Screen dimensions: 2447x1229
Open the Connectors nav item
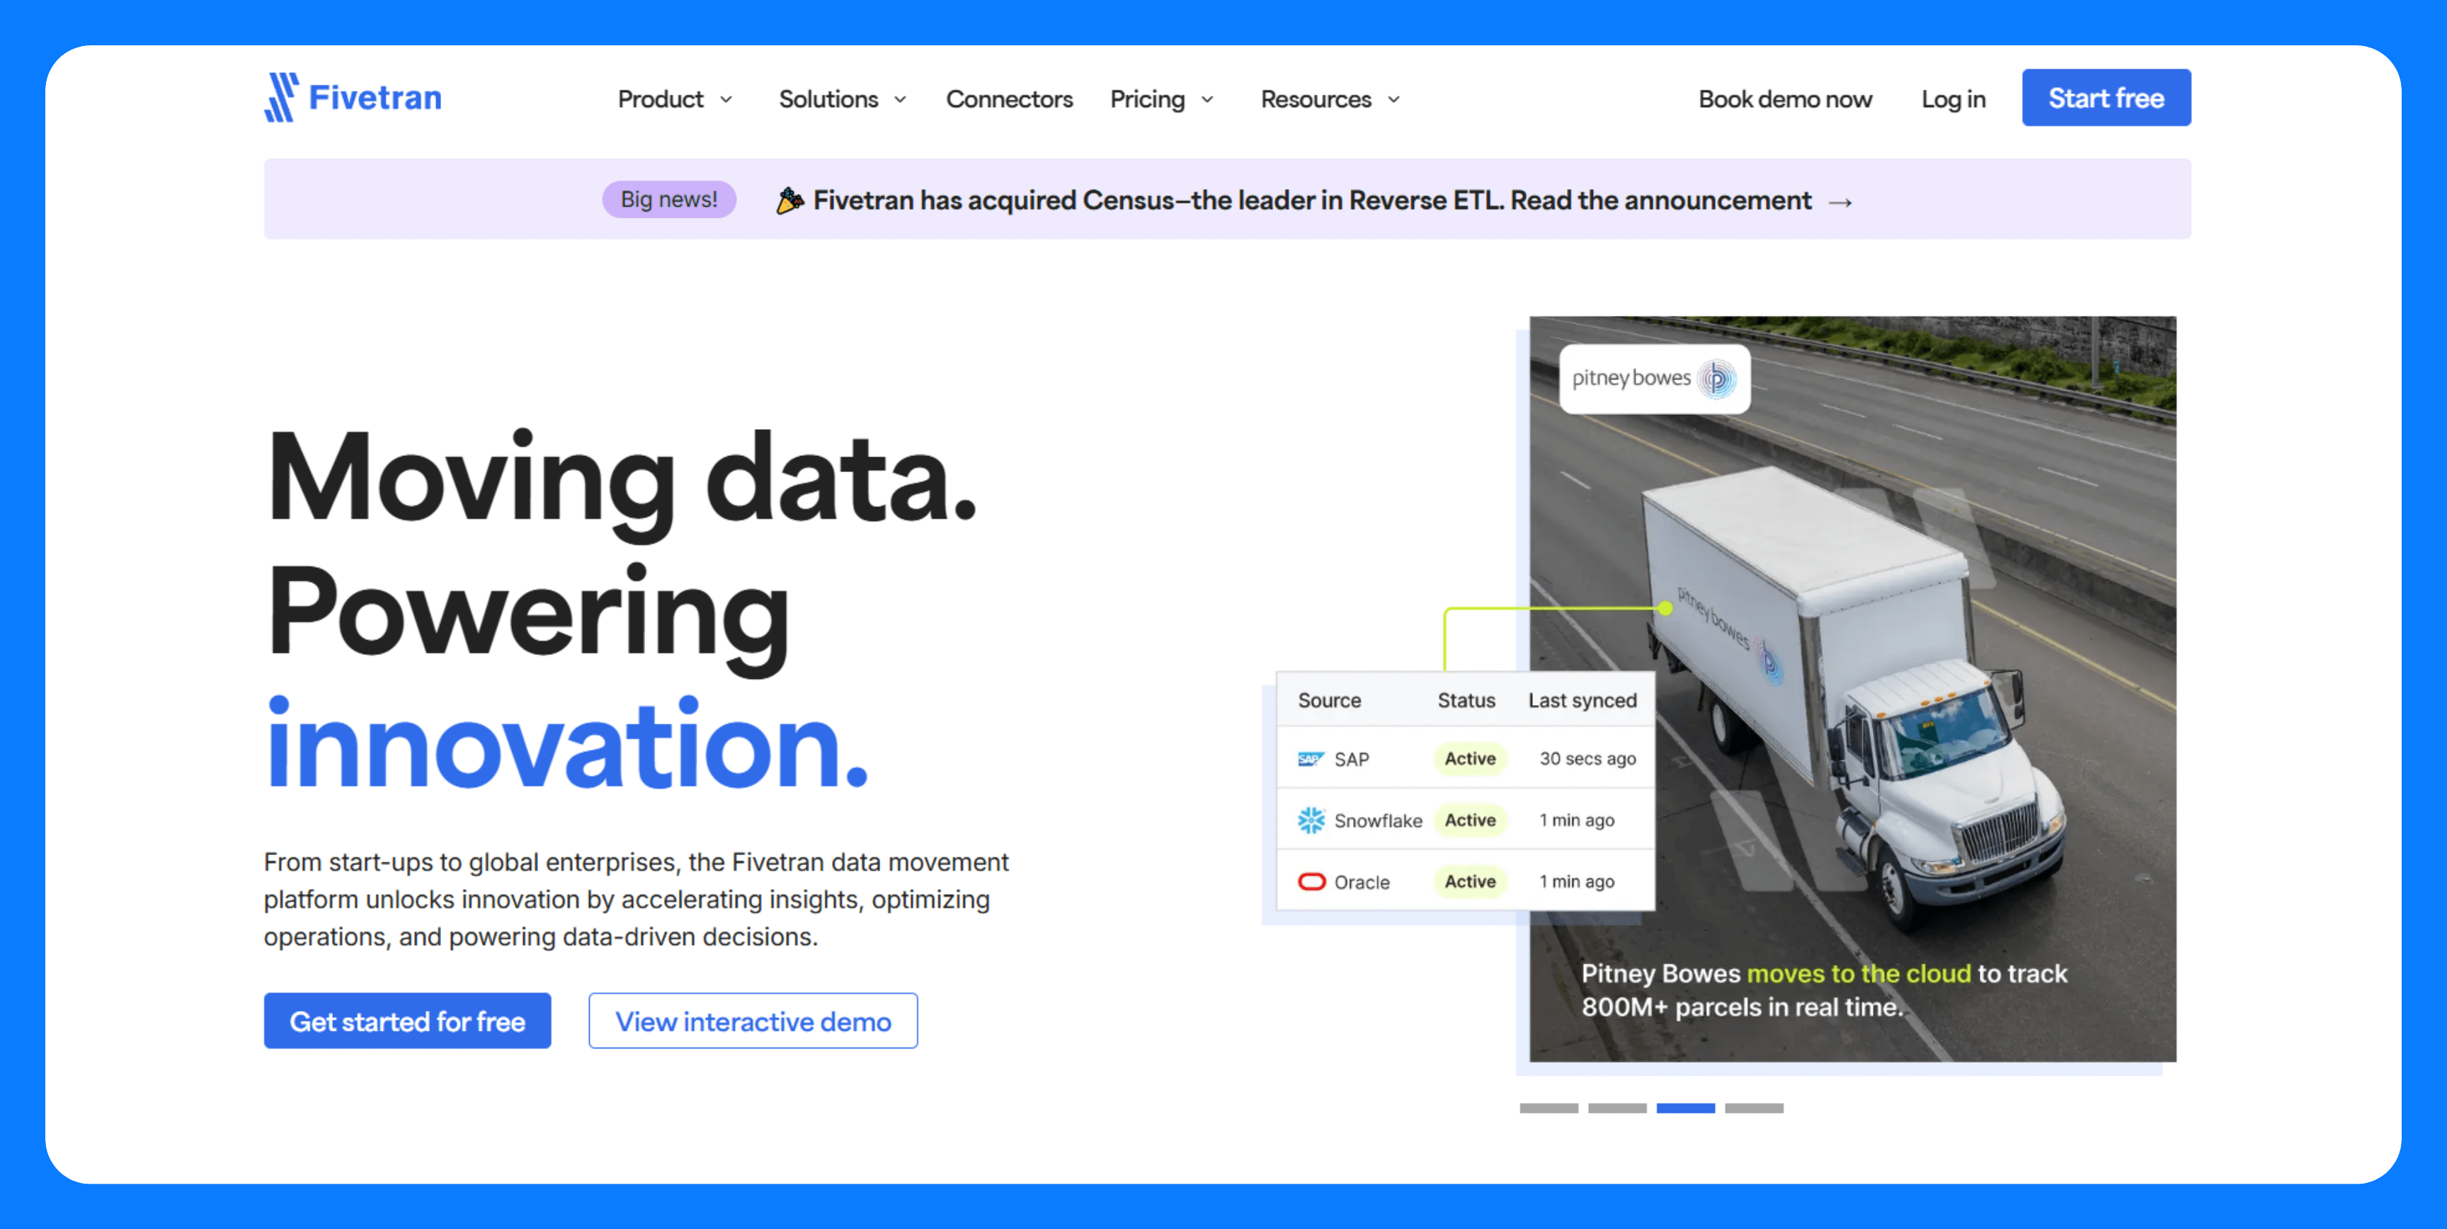point(1009,99)
